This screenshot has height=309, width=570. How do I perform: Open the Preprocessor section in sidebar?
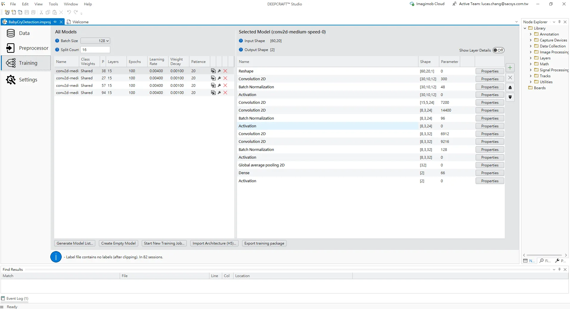[x=33, y=48]
